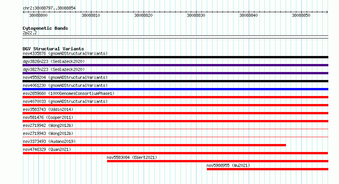The image size is (339, 184).
Task: Click the black nsv4559204 variant bar
Action: (175, 81)
